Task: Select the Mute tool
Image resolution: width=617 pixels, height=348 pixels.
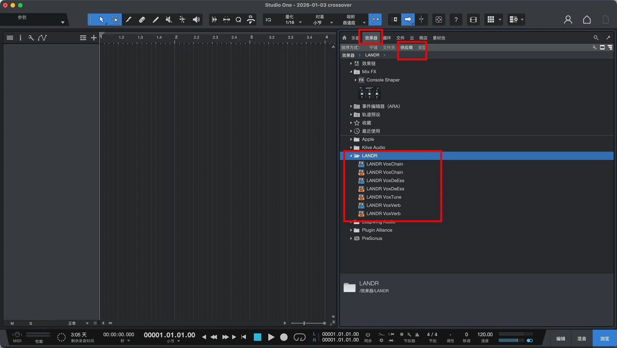Action: point(169,20)
